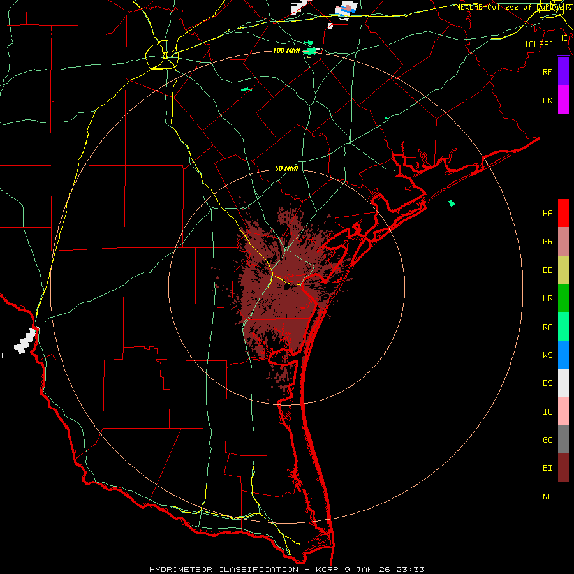The width and height of the screenshot is (574, 574).
Task: Select the HR legend label
Action: pos(547,298)
